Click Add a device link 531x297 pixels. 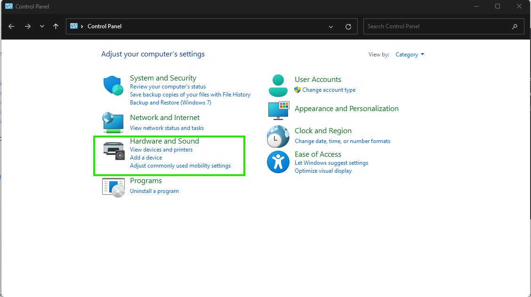coord(146,158)
